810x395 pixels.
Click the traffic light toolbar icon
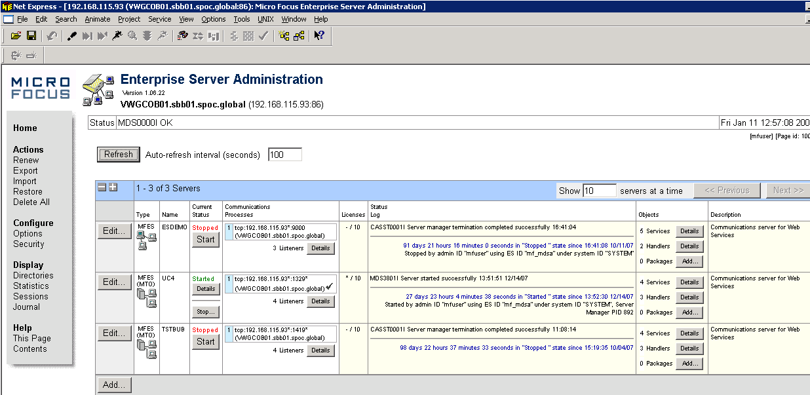click(147, 35)
